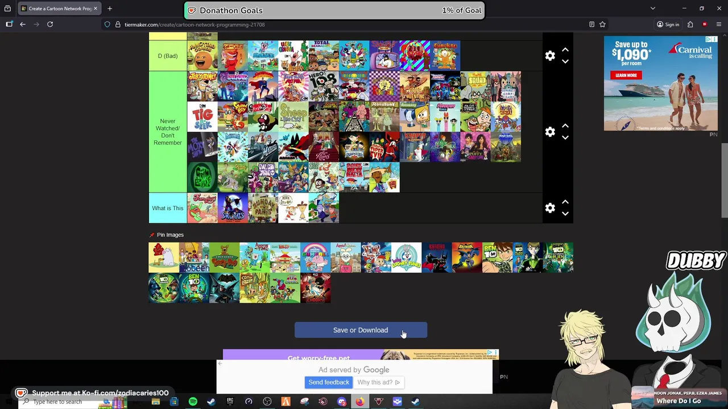Select the Sunday Pants thumbnail
This screenshot has width=728, height=409.
point(263,208)
